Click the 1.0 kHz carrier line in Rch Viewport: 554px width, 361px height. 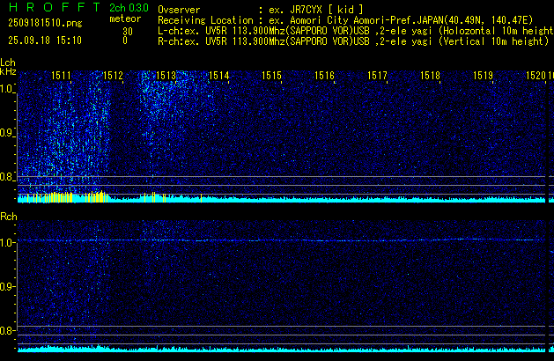tap(282, 239)
